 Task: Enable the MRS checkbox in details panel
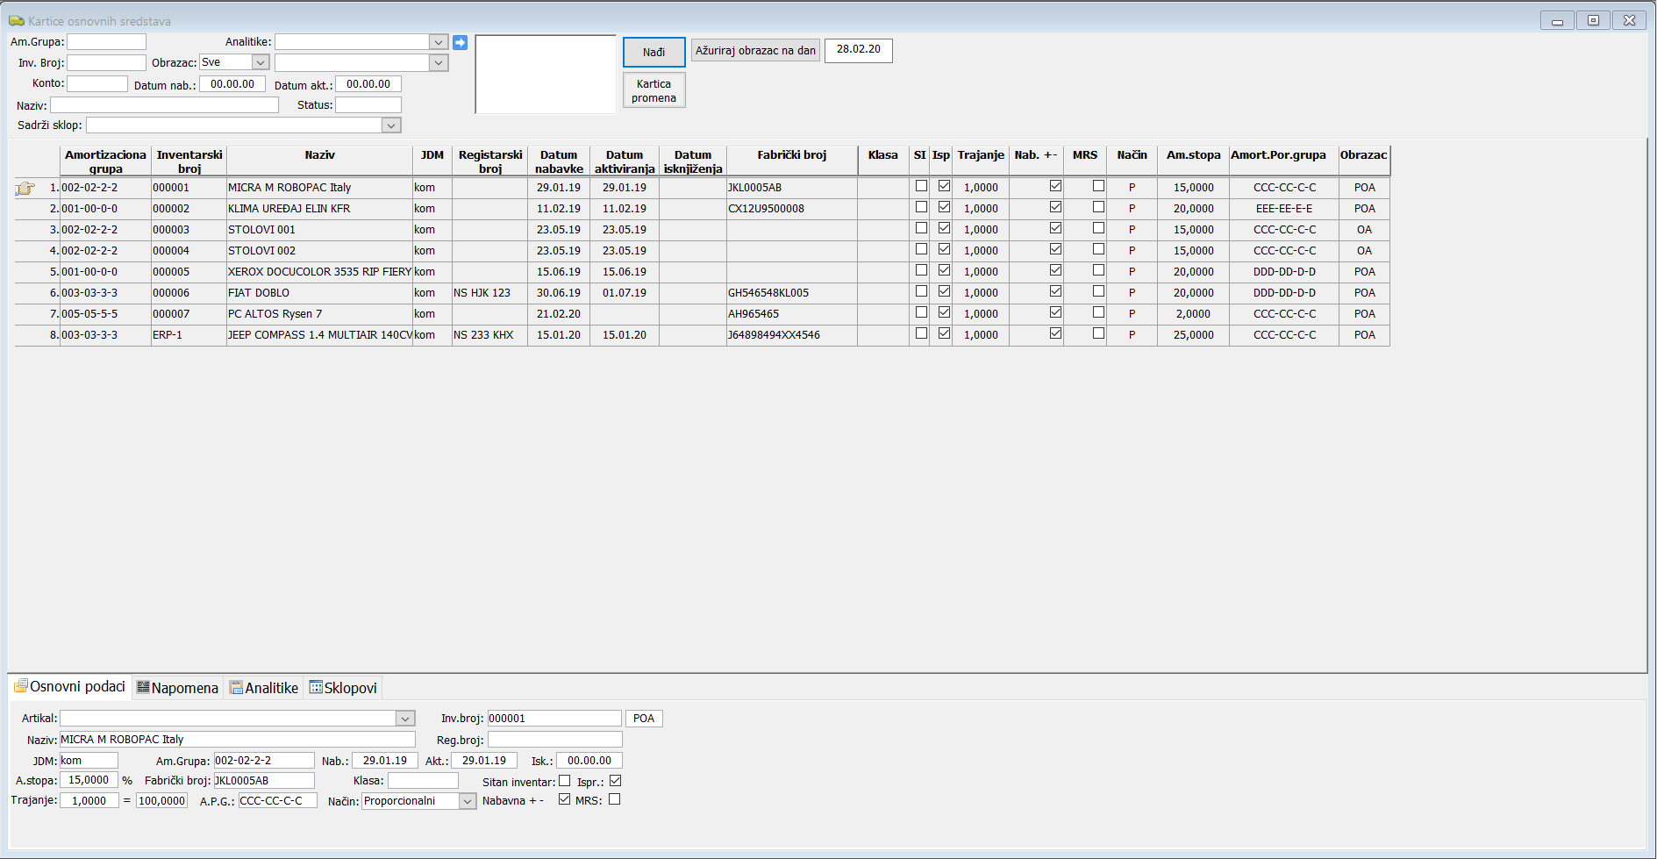(x=614, y=799)
